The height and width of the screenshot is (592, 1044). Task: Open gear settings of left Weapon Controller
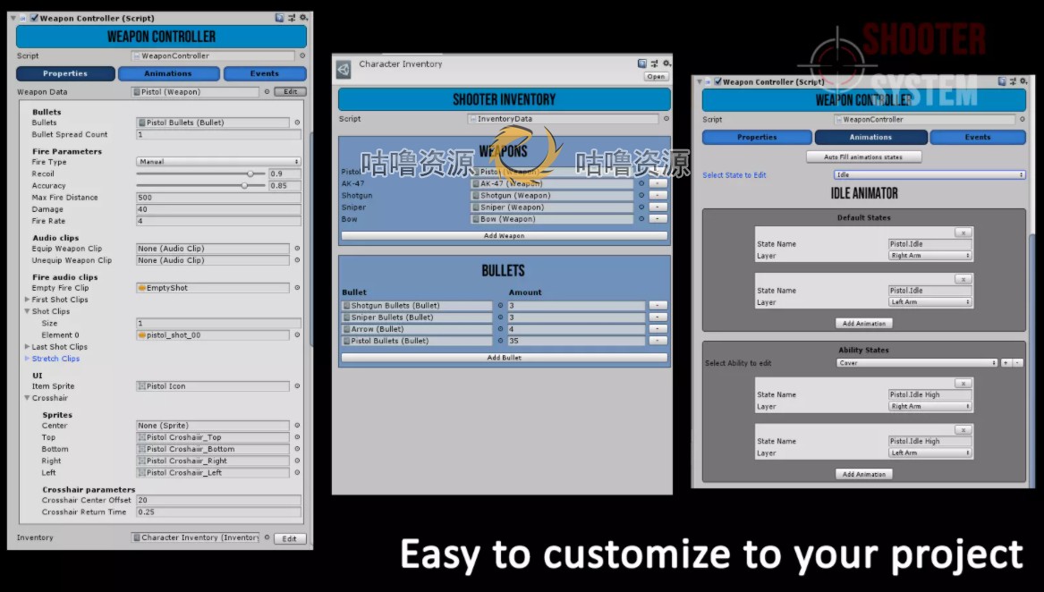[303, 18]
